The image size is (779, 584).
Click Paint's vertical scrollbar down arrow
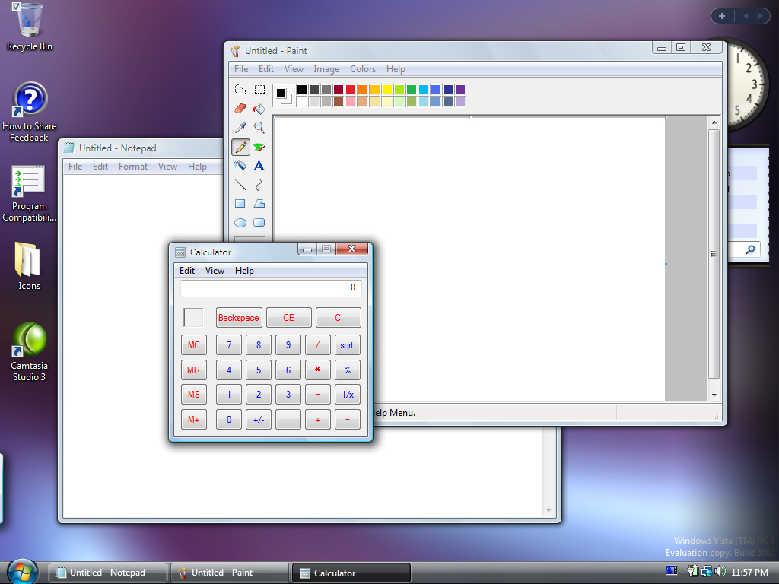click(x=714, y=395)
